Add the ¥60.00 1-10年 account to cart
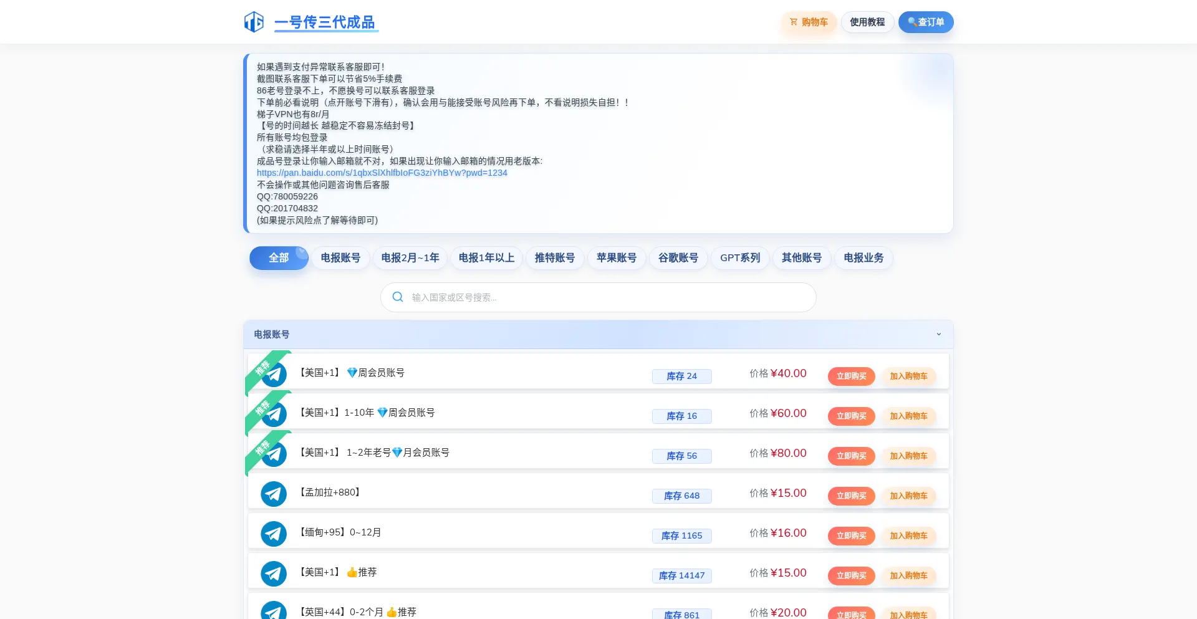 [x=908, y=416]
